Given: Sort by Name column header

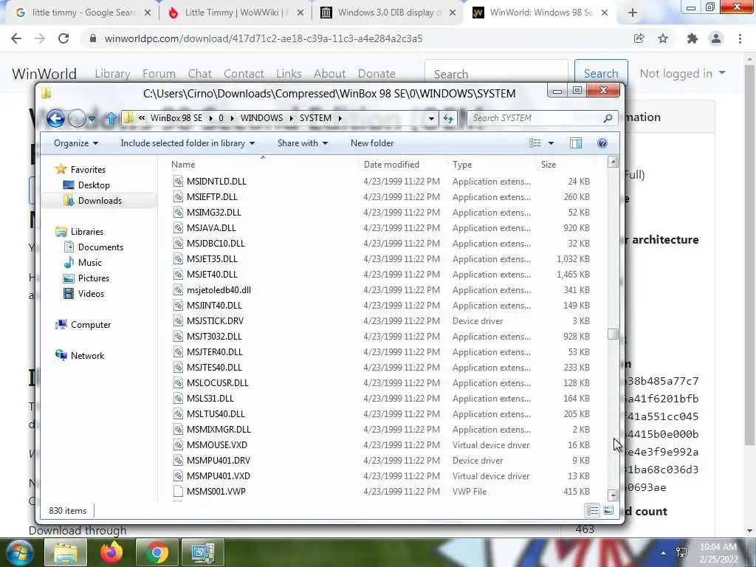Looking at the screenshot, I should [263, 165].
